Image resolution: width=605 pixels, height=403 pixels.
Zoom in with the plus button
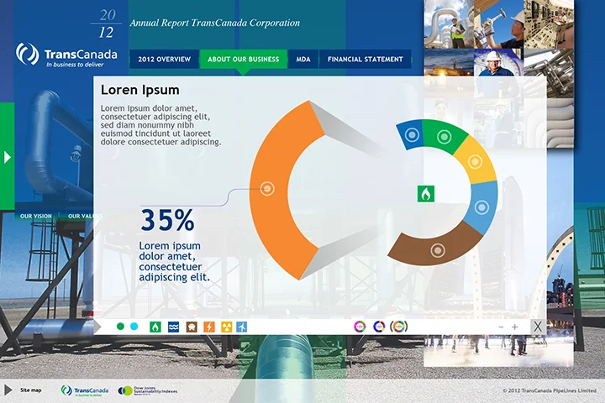coord(515,327)
